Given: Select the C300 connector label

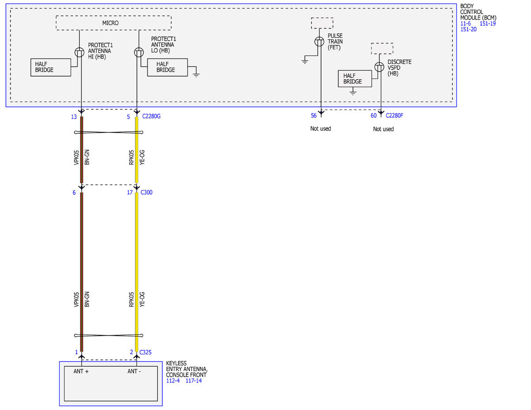Looking at the screenshot, I should coord(146,192).
